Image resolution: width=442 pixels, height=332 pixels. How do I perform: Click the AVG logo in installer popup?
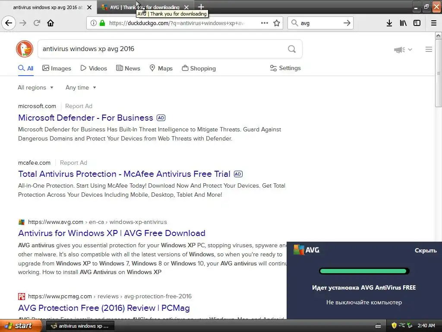[x=306, y=250]
